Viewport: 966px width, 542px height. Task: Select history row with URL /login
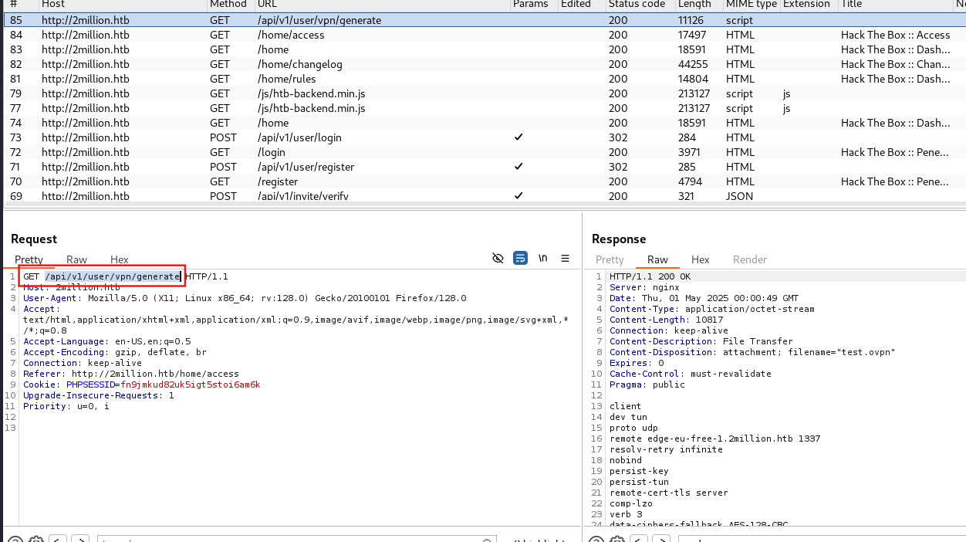485,152
